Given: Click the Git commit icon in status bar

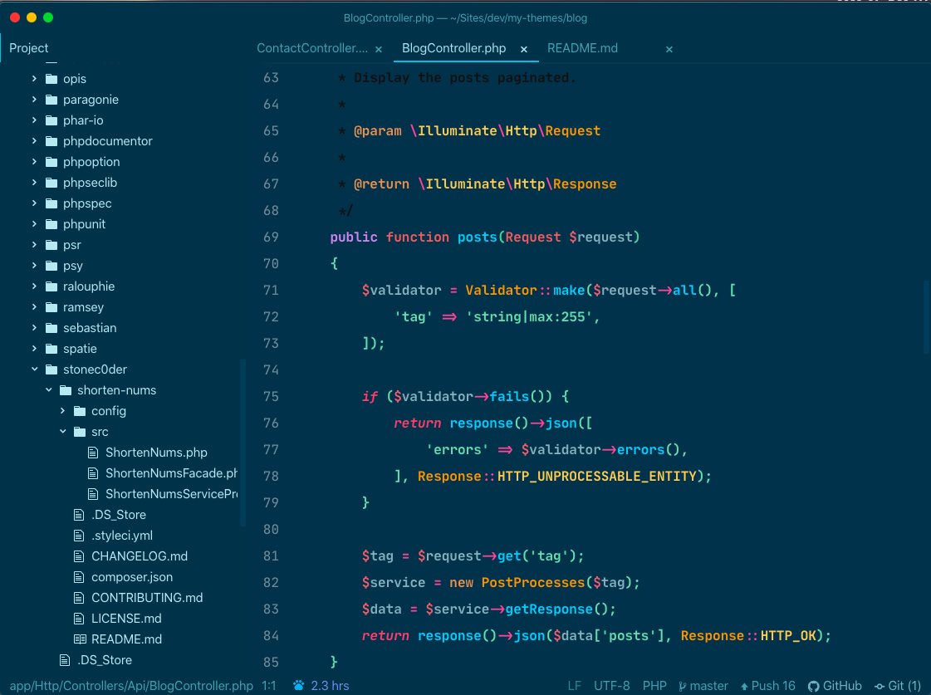Looking at the screenshot, I should pos(880,686).
